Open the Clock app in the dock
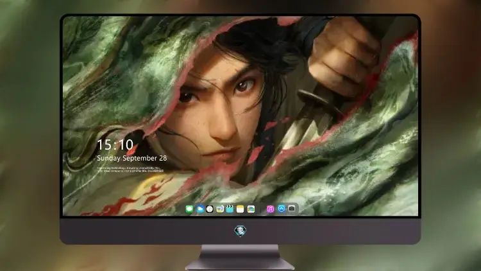This screenshot has width=481, height=271. (210, 209)
